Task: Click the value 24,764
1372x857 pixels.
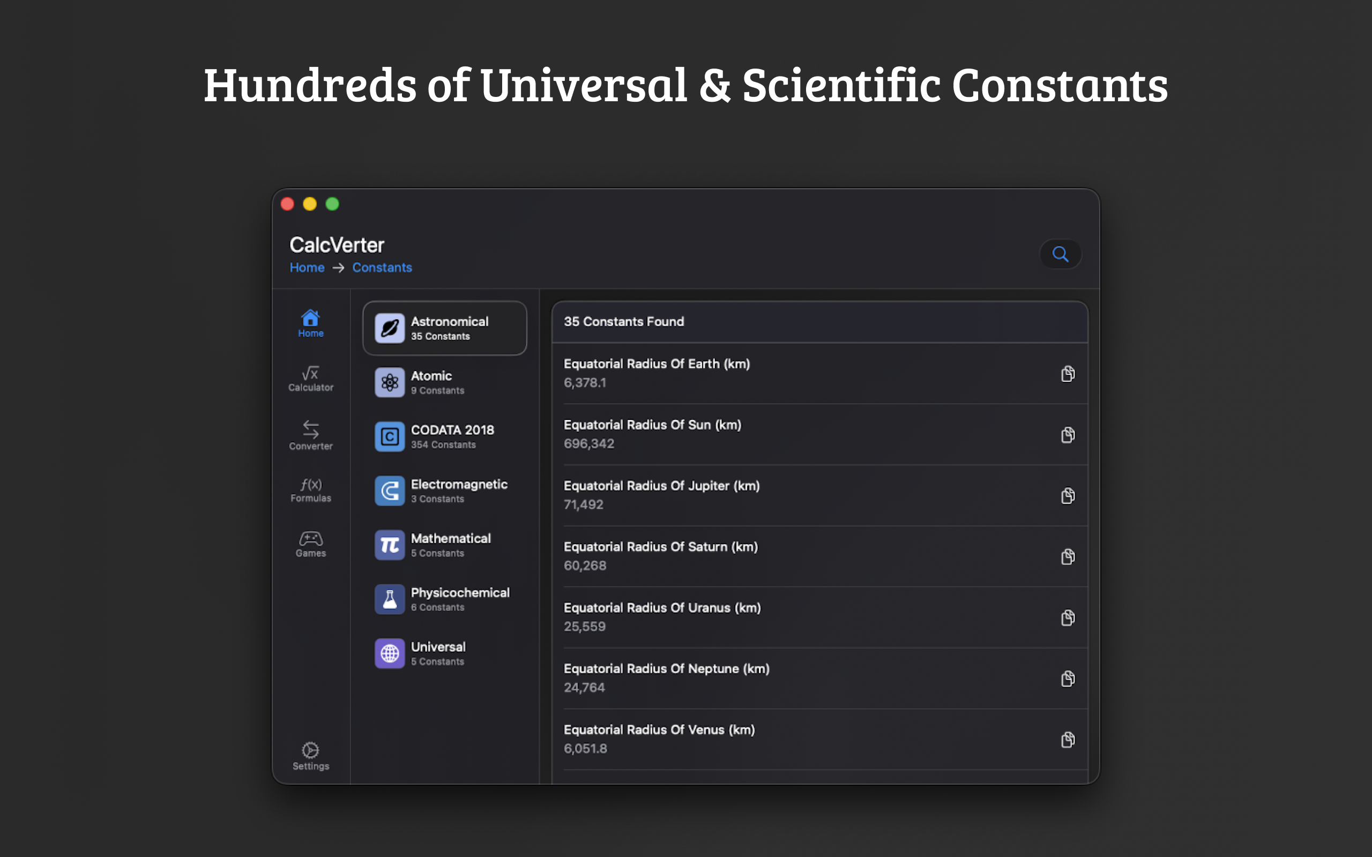Action: [584, 688]
